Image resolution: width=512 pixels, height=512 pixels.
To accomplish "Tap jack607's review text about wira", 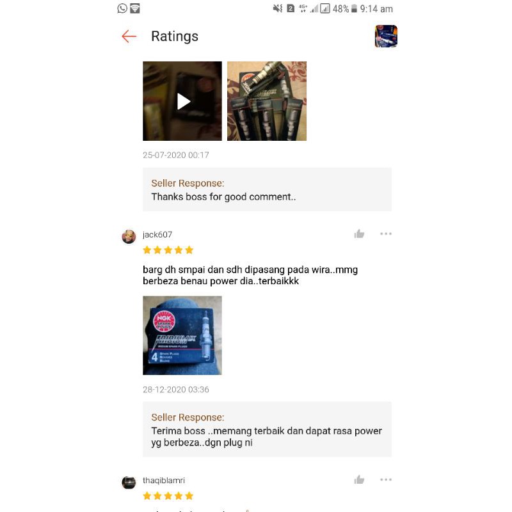I will coord(250,275).
